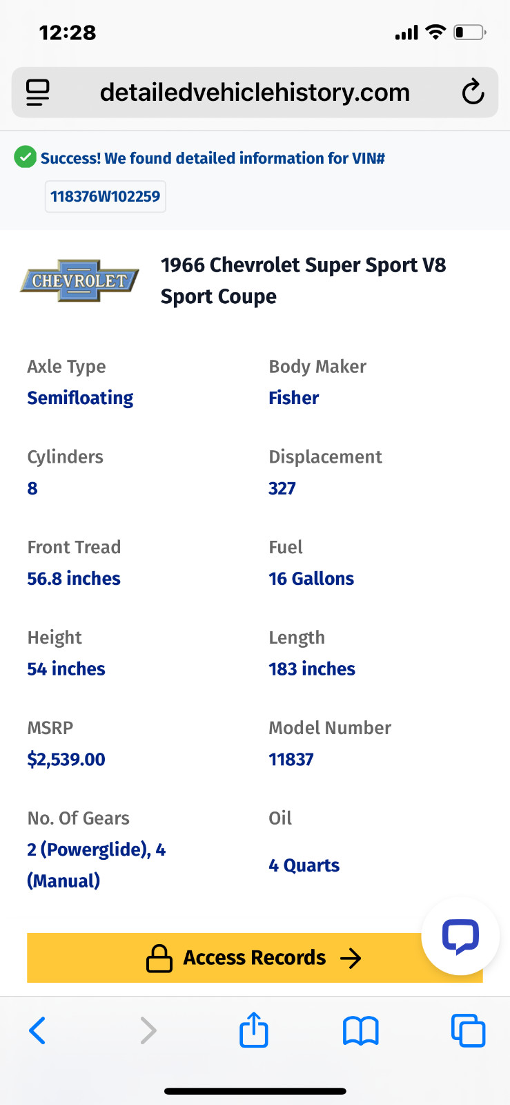Show all open Safari tabs
Screen dimensions: 510x1105
[468, 1030]
